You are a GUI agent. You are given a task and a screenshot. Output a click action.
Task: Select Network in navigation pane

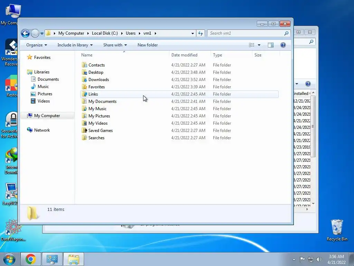pos(38,130)
